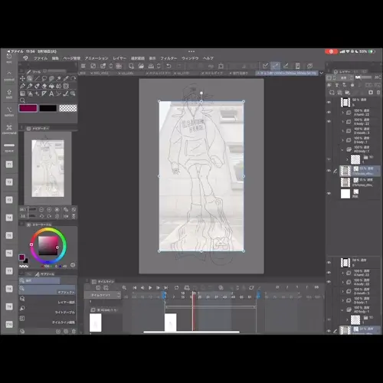Open the ヘルプ menu
This screenshot has height=383, width=383.
coord(208,58)
